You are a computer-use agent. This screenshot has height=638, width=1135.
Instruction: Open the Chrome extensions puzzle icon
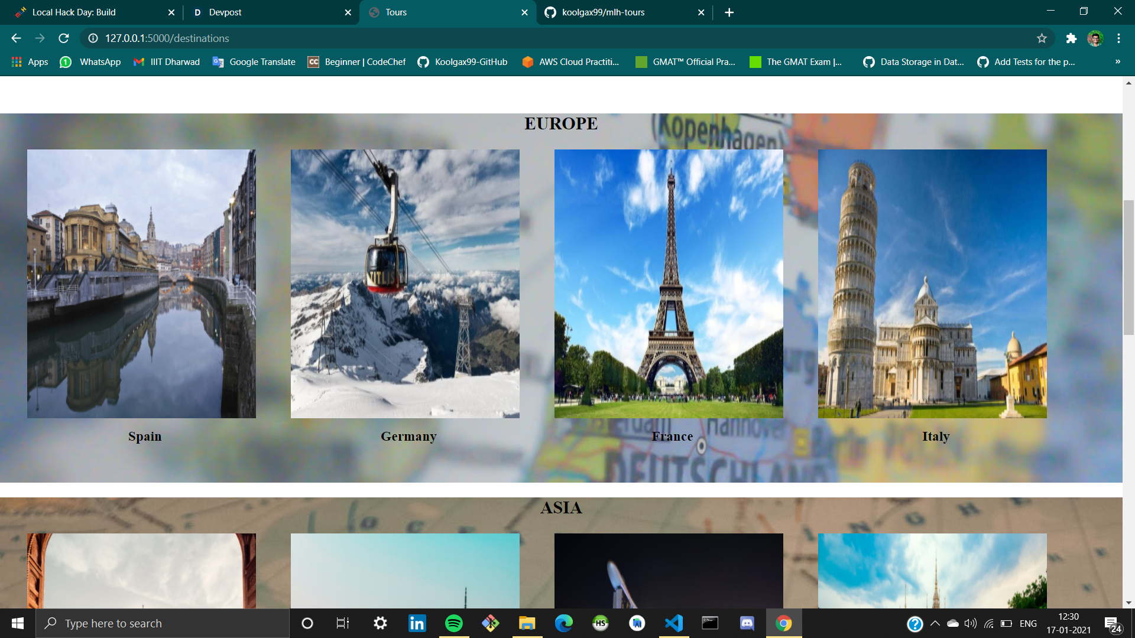pyautogui.click(x=1071, y=38)
